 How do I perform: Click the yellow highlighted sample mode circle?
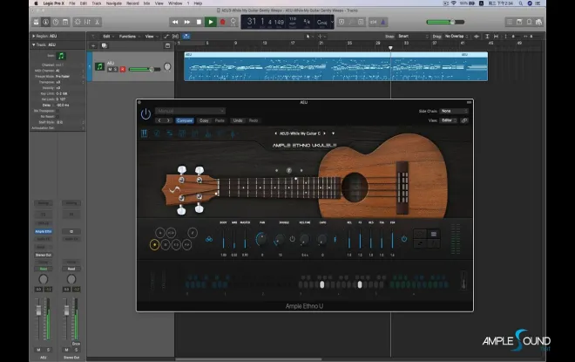point(154,244)
